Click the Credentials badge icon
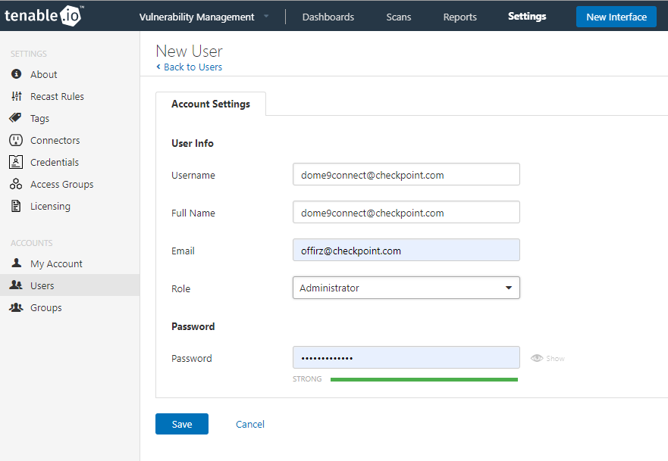This screenshot has width=668, height=461. tap(16, 162)
